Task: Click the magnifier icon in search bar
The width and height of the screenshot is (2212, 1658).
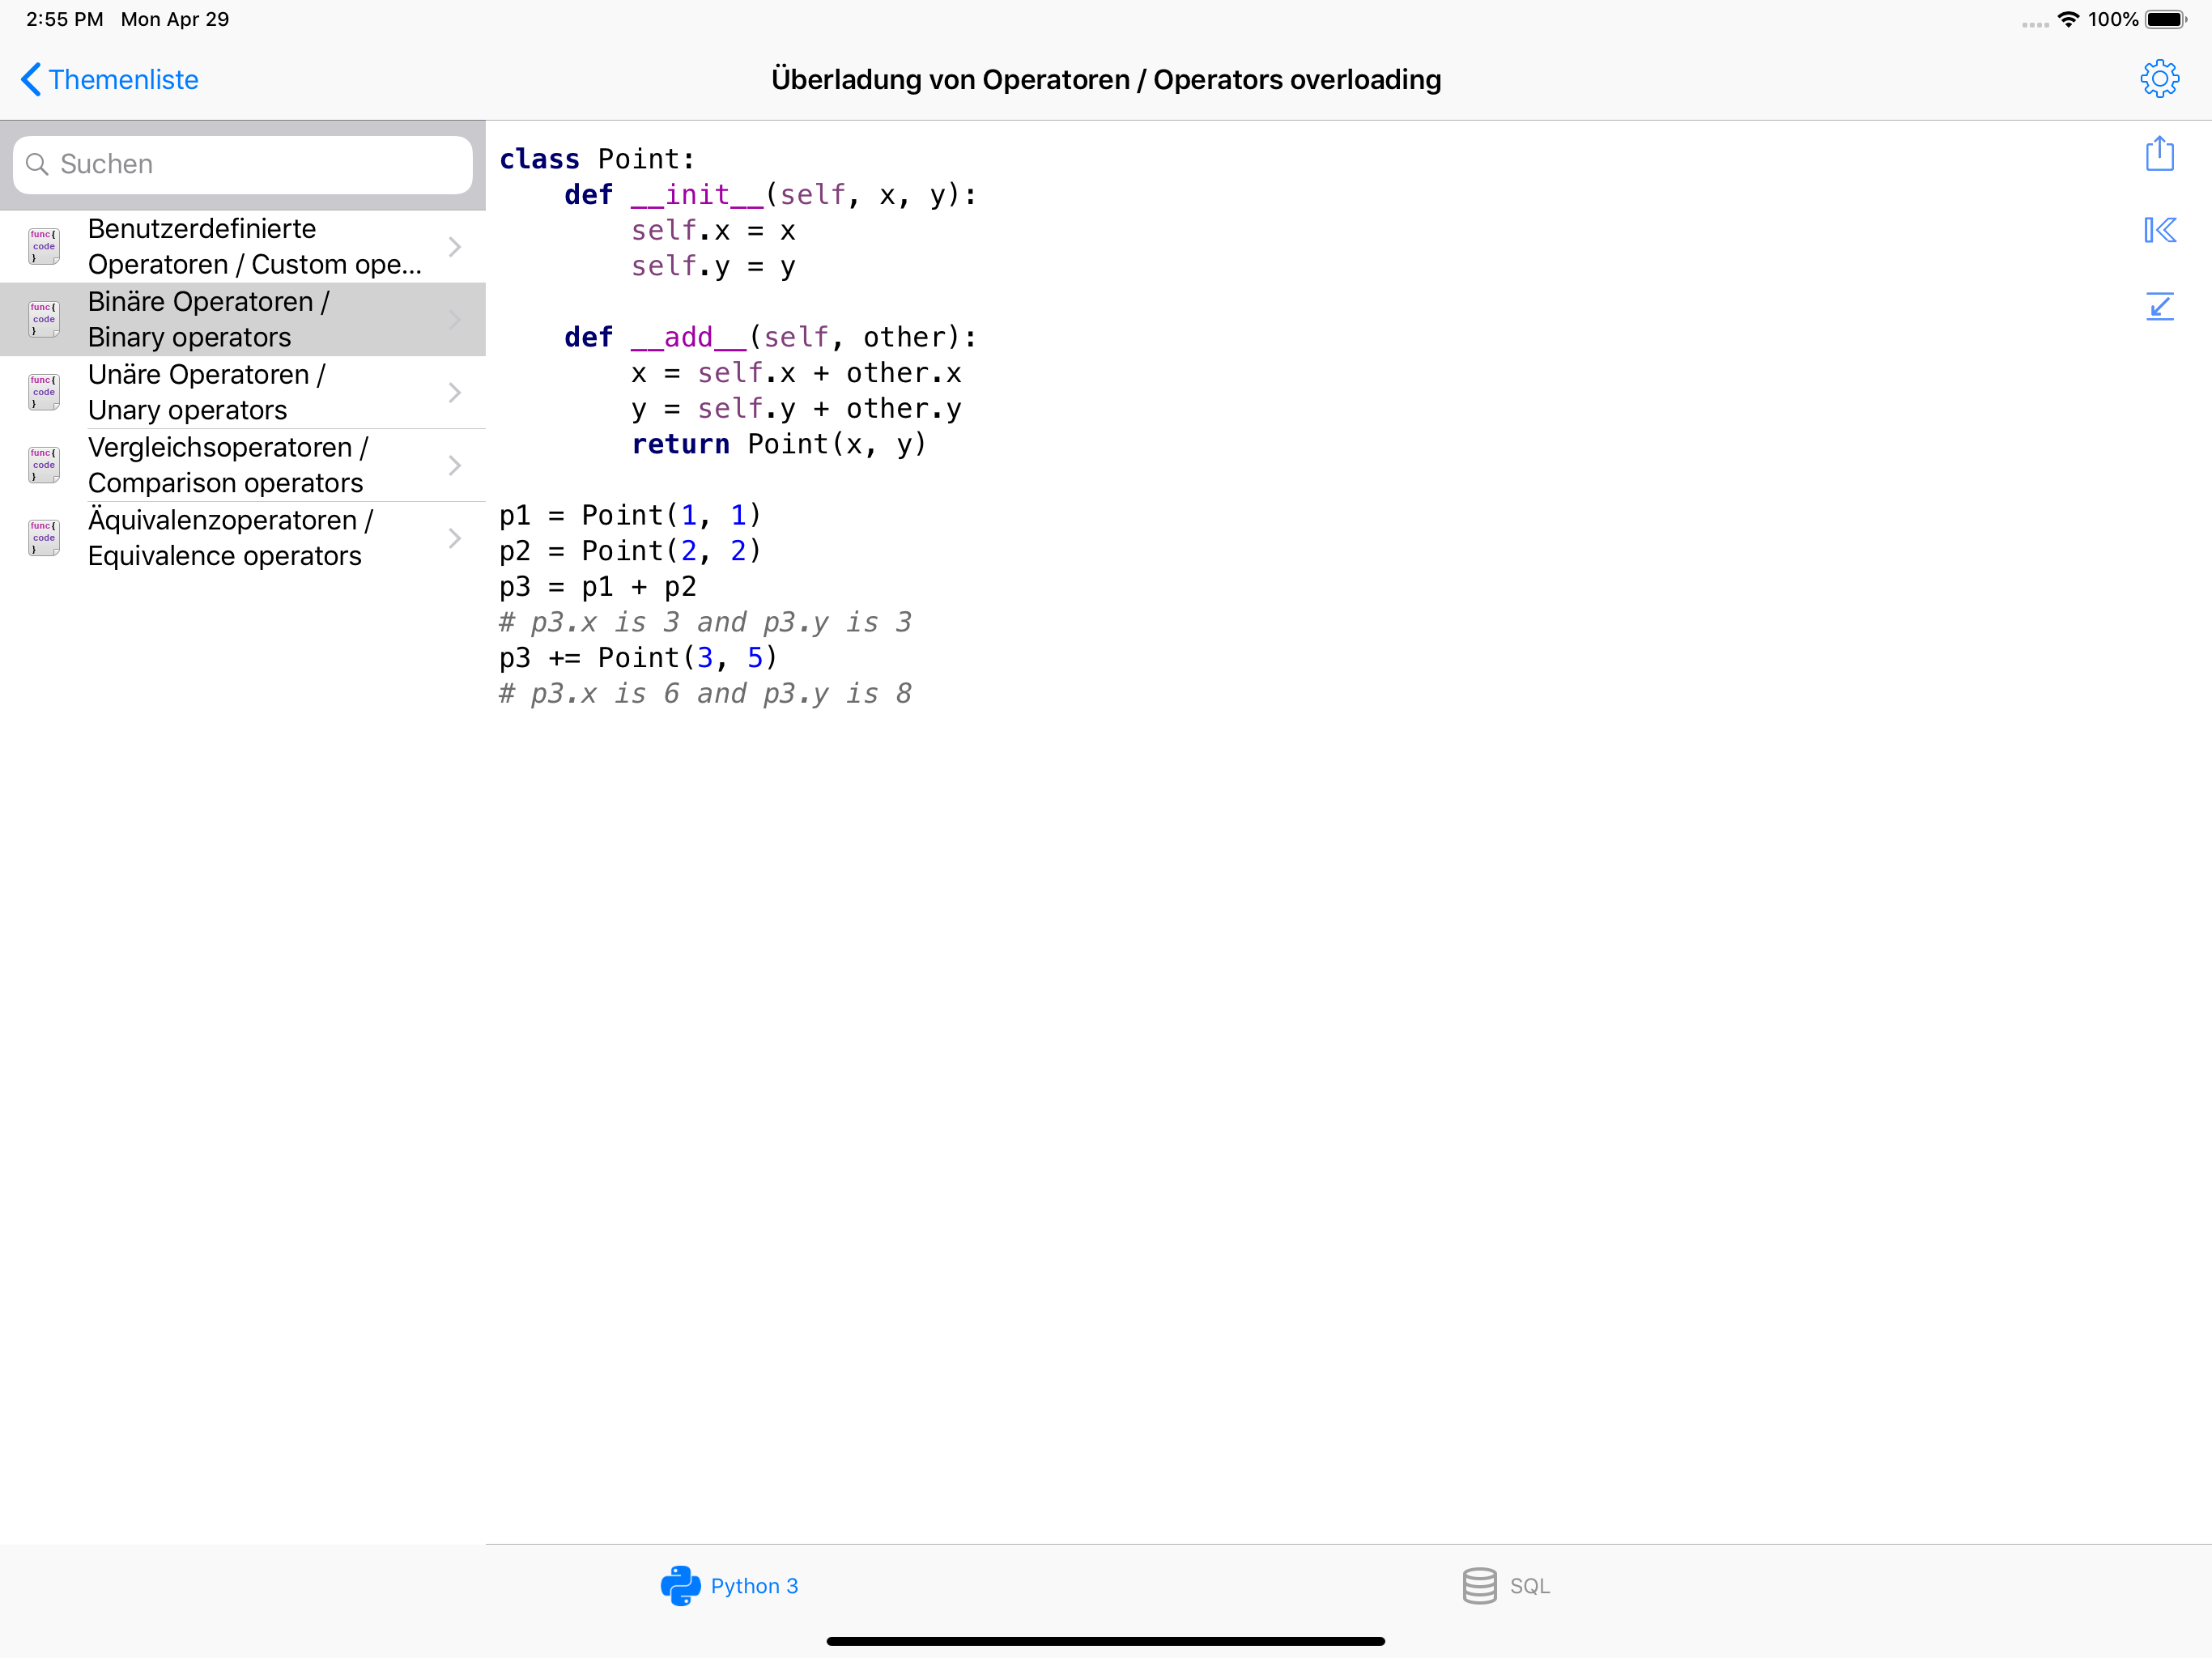Action: click(38, 164)
